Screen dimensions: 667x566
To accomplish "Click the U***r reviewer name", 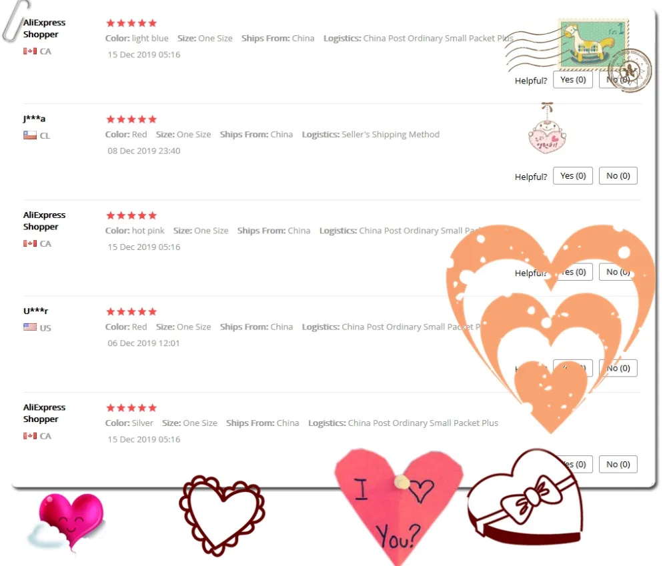I will point(35,311).
